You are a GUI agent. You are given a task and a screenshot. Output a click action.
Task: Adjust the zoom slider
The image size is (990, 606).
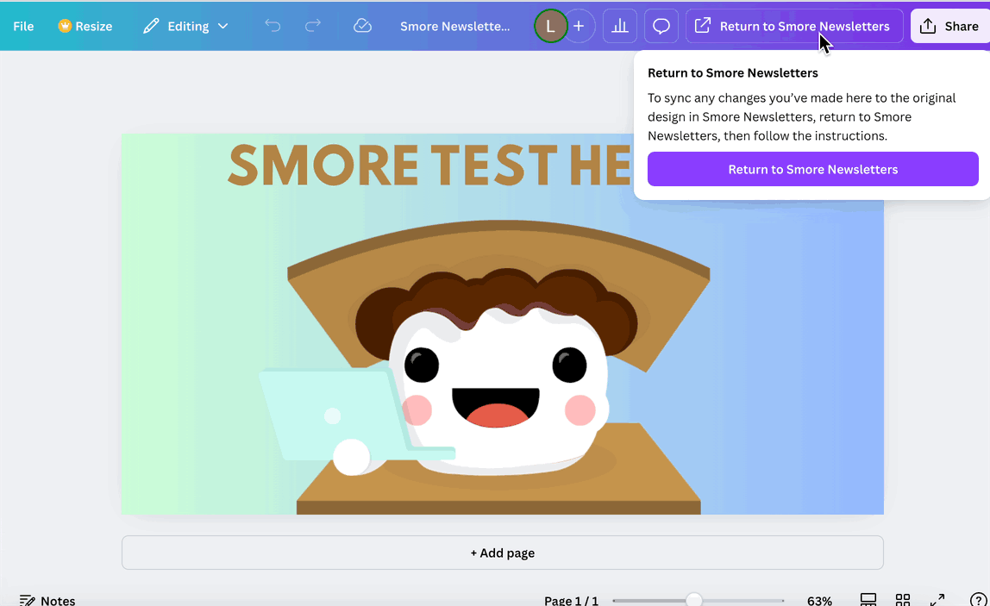pyautogui.click(x=696, y=598)
